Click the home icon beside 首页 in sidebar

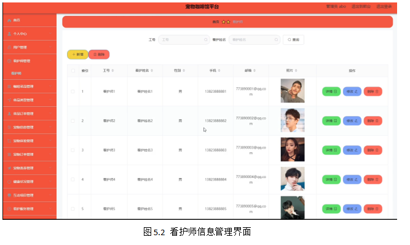(9, 20)
